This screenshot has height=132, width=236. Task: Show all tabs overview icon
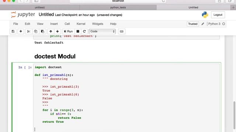(230, 1)
